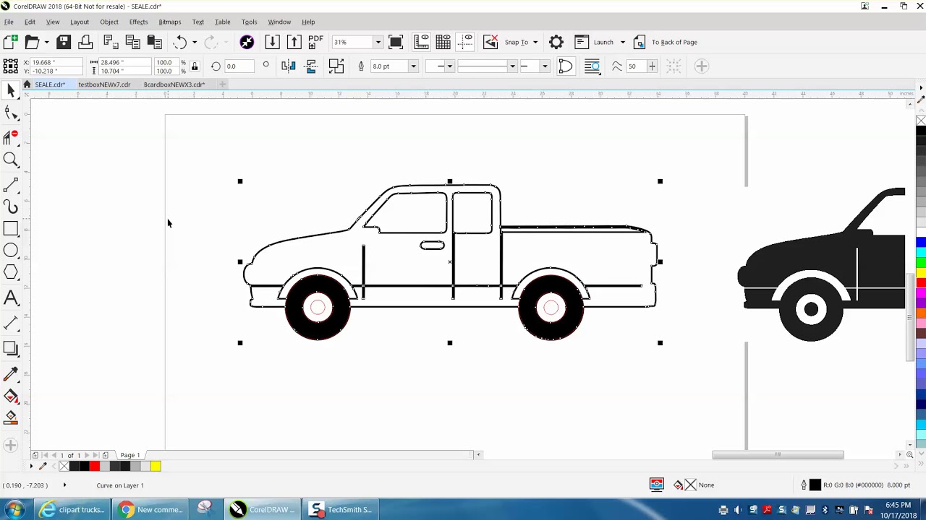Image resolution: width=926 pixels, height=520 pixels.
Task: Click the rotation angle input field
Action: point(240,66)
